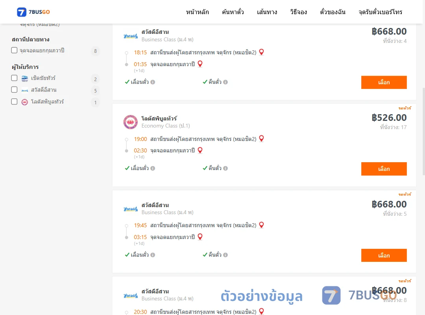Show เลื่อนตั๋ว info icon on 19:00 trip
This screenshot has height=315, width=425.
(x=153, y=168)
